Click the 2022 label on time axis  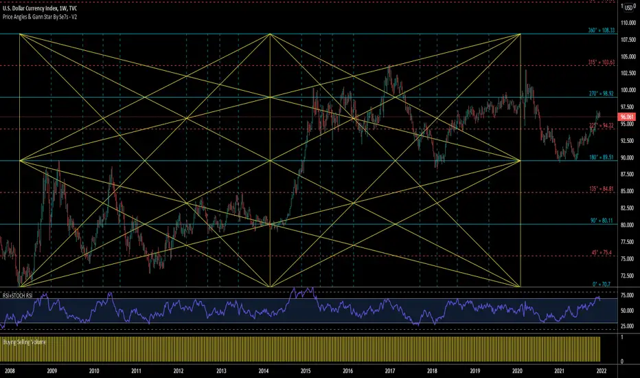pos(602,371)
